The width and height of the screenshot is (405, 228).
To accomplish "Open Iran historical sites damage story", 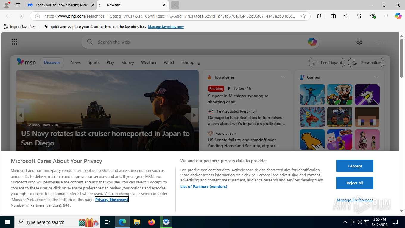I will pos(246,121).
